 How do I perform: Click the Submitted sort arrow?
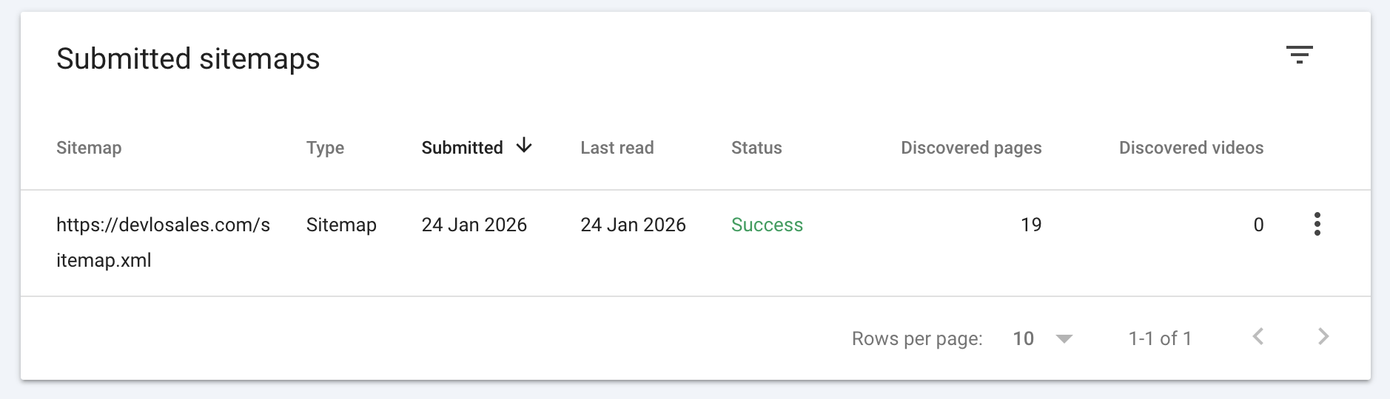point(524,146)
